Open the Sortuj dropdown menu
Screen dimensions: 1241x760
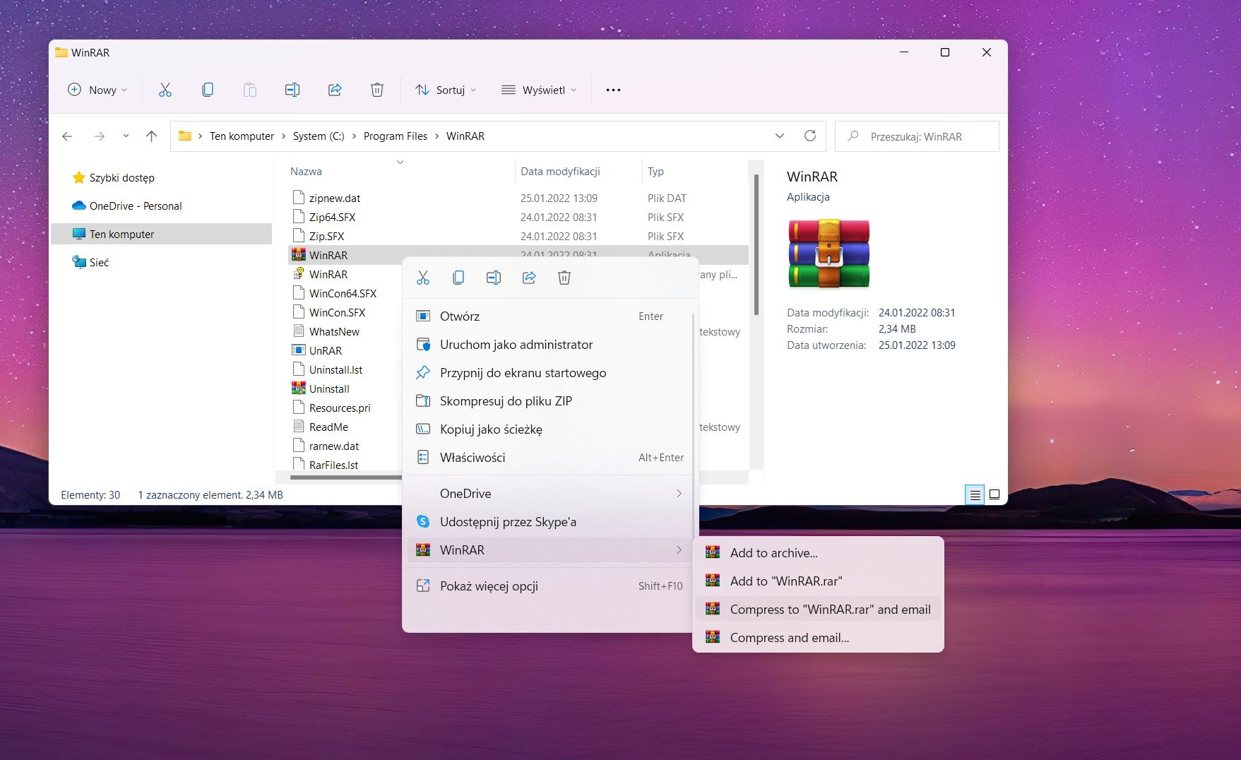point(445,90)
